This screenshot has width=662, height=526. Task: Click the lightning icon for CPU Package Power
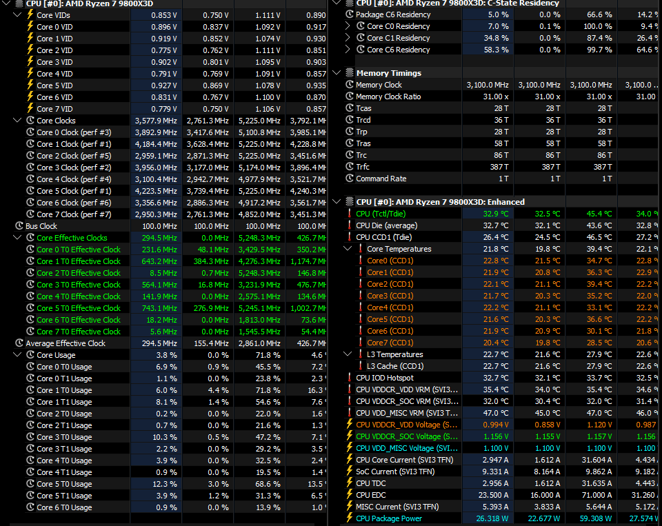(x=350, y=518)
